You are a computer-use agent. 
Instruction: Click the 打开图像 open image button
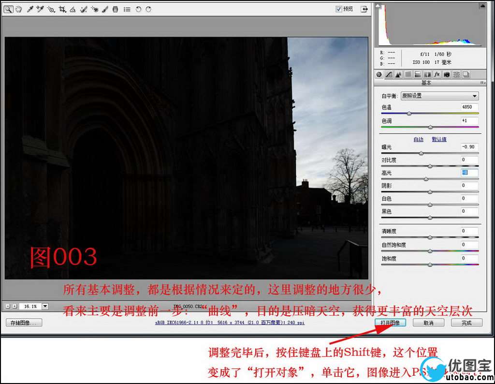(390, 323)
